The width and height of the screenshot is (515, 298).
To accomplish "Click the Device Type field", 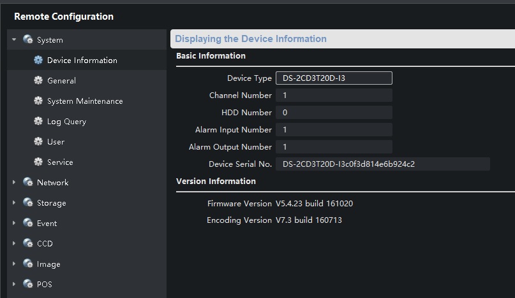I will (x=334, y=78).
